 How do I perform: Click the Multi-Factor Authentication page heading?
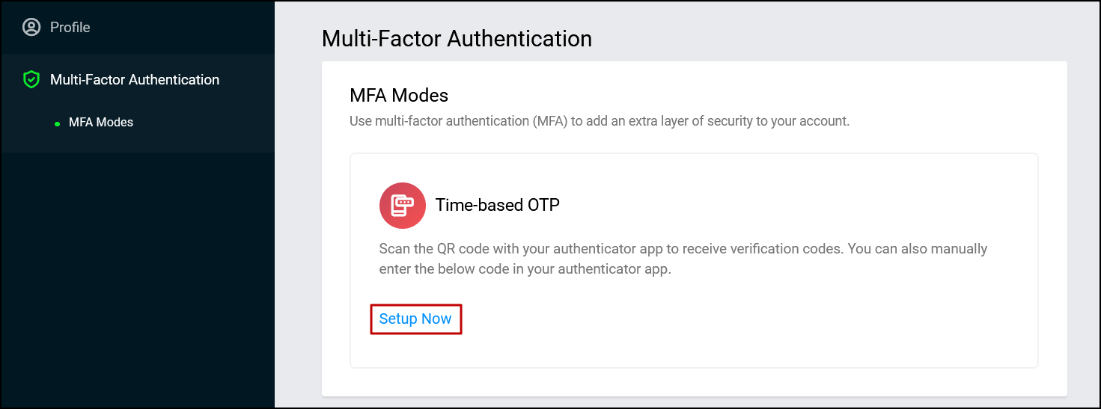click(457, 39)
